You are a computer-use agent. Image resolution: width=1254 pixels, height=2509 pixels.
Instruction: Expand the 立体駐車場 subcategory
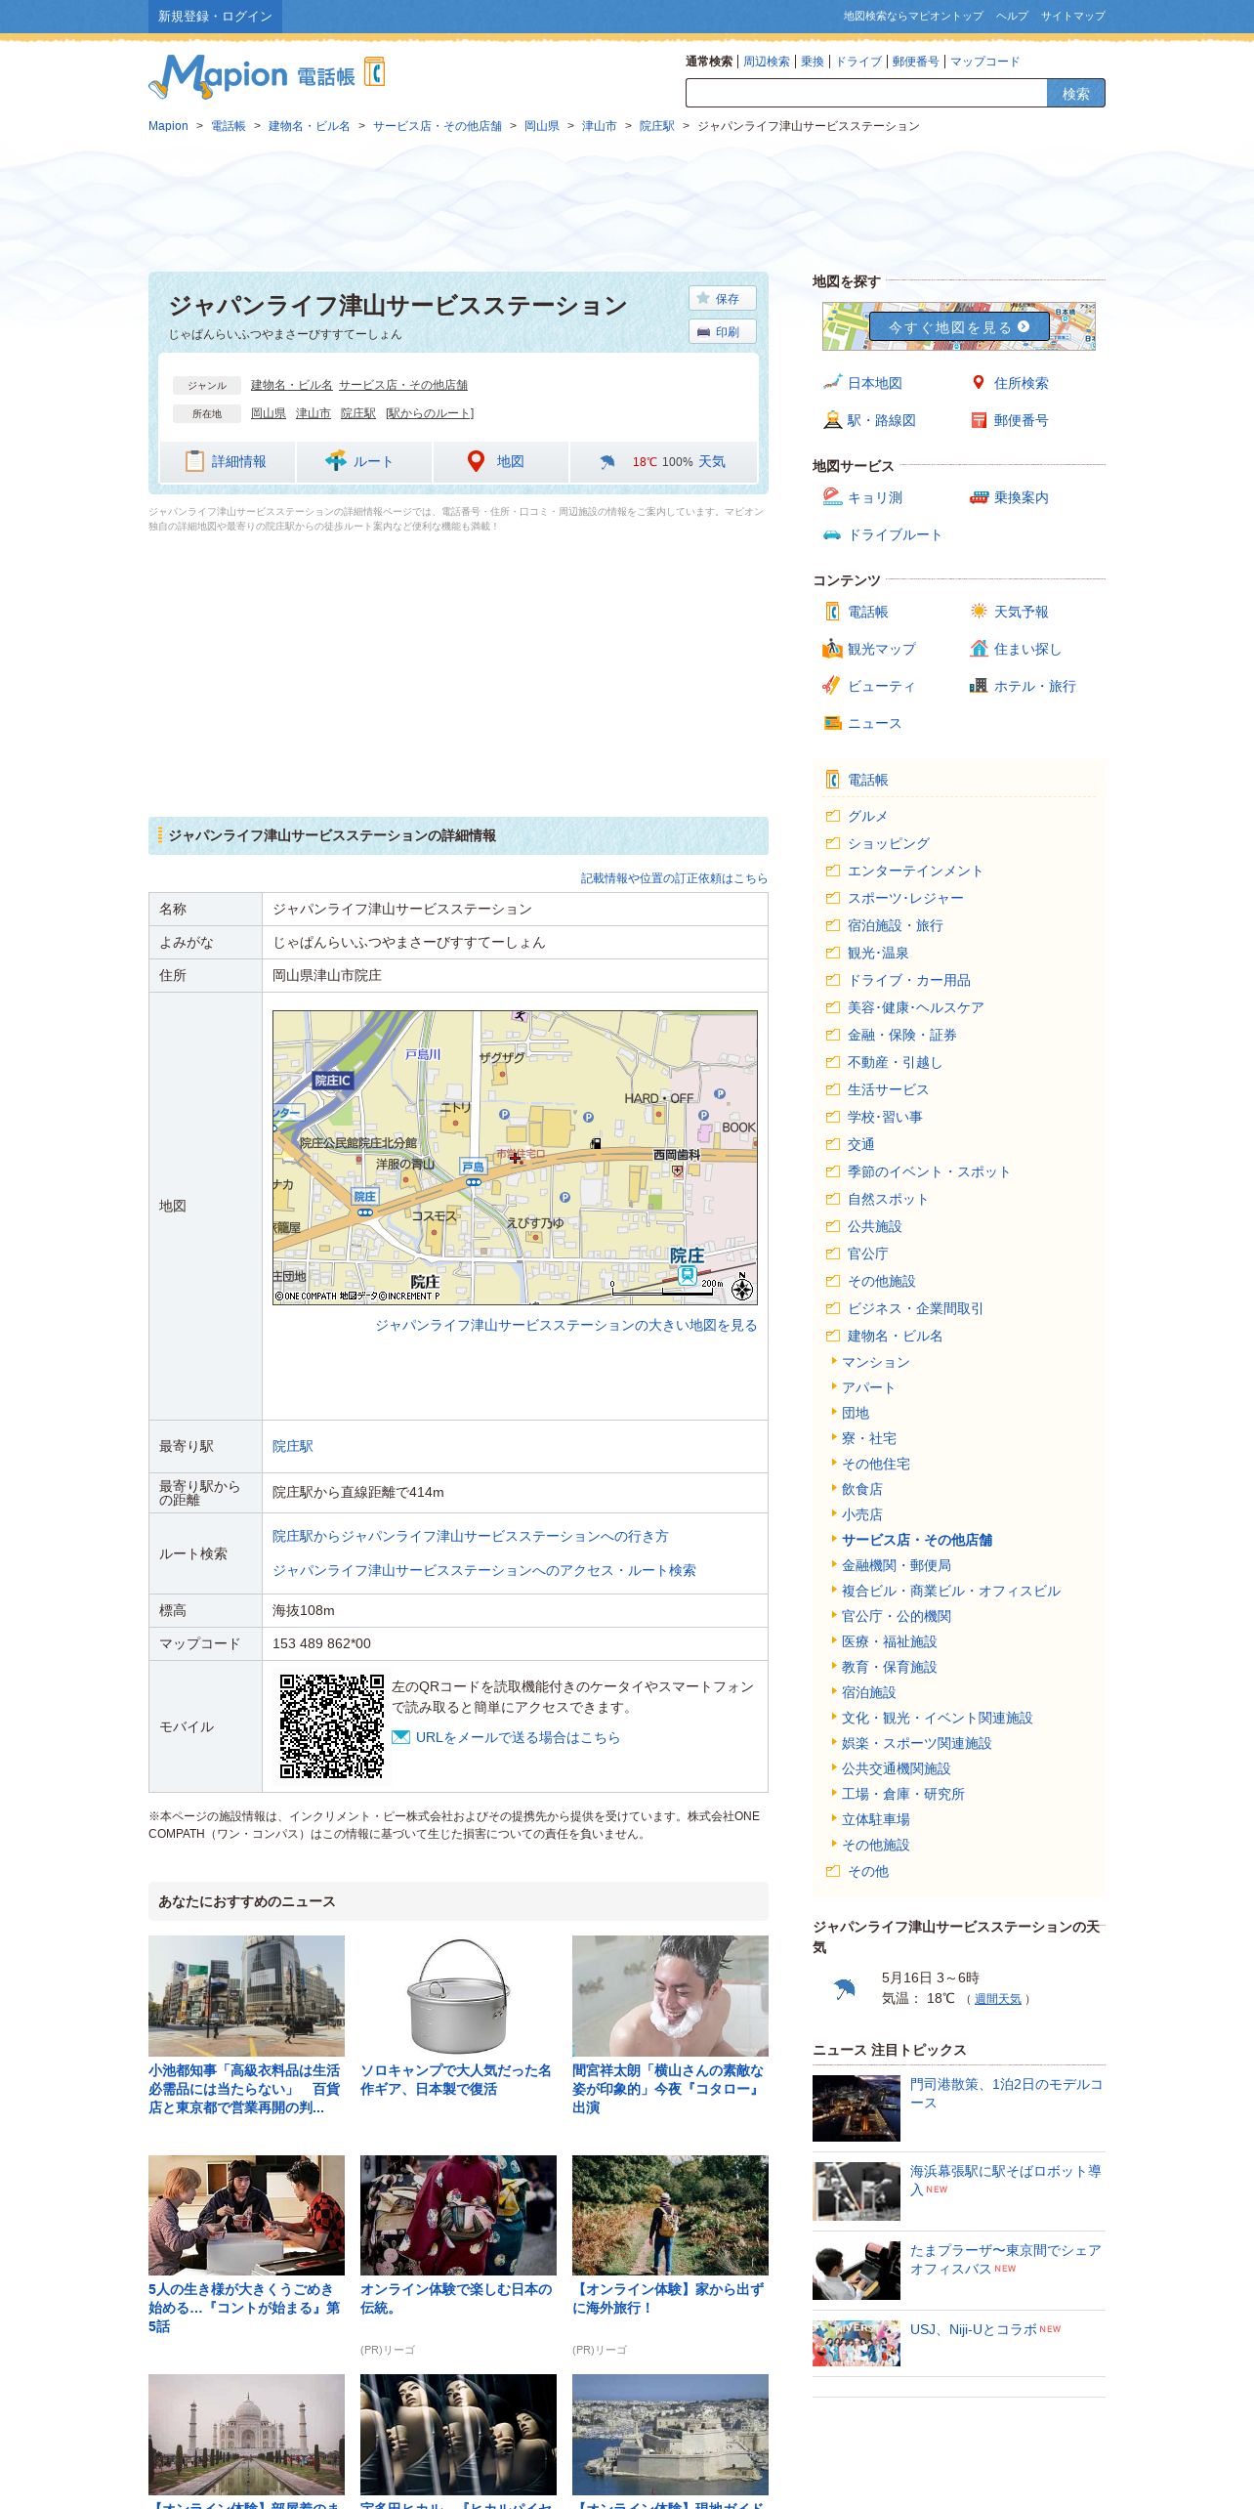tap(875, 1819)
